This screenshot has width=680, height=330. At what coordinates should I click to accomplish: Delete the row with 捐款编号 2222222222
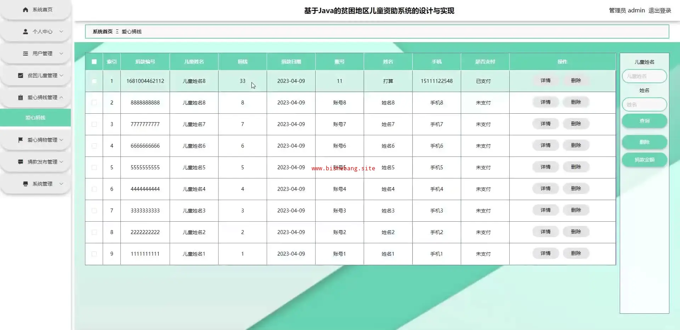576,232
